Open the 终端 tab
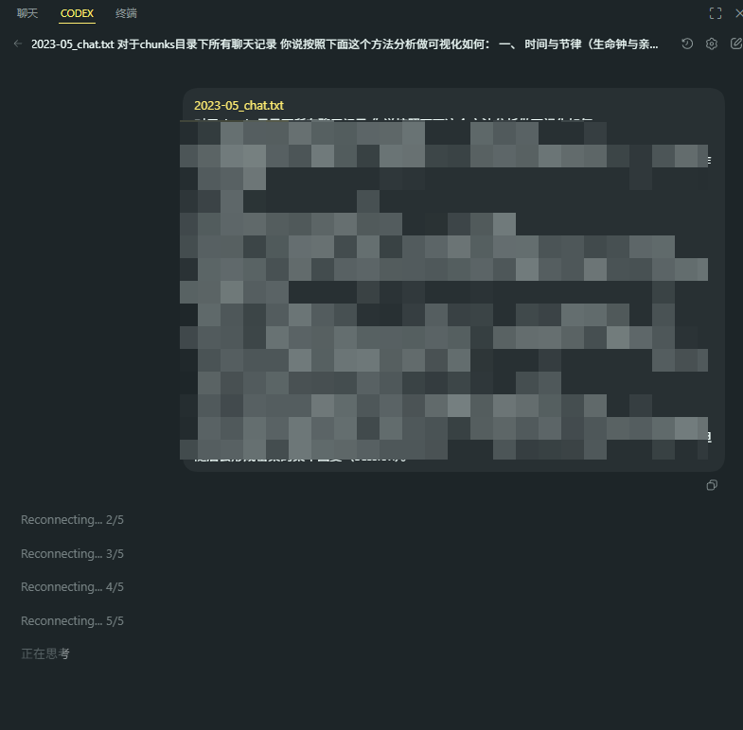This screenshot has width=743, height=730. [126, 13]
